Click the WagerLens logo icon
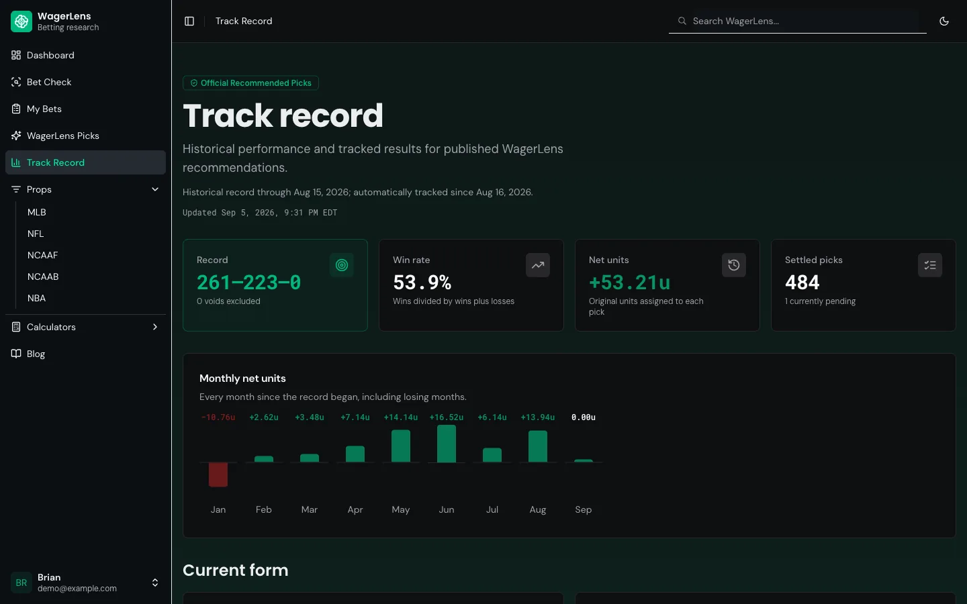The width and height of the screenshot is (967, 604). (x=21, y=21)
